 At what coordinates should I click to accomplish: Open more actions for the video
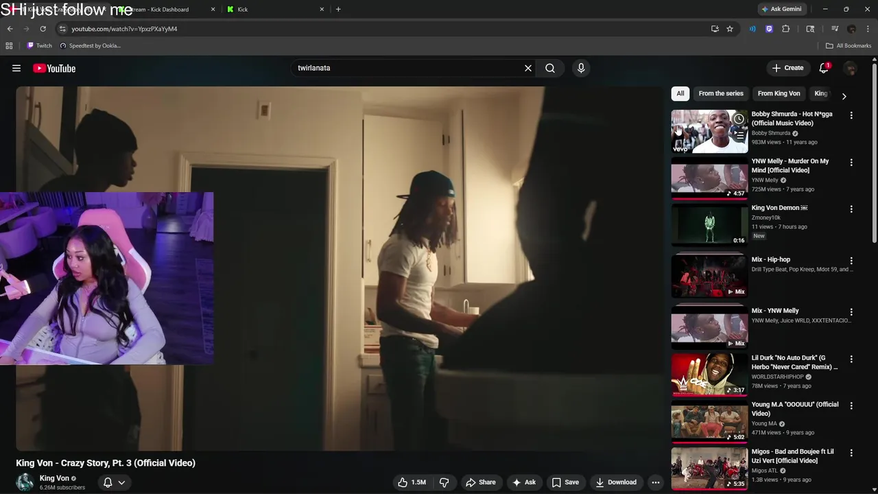[656, 482]
